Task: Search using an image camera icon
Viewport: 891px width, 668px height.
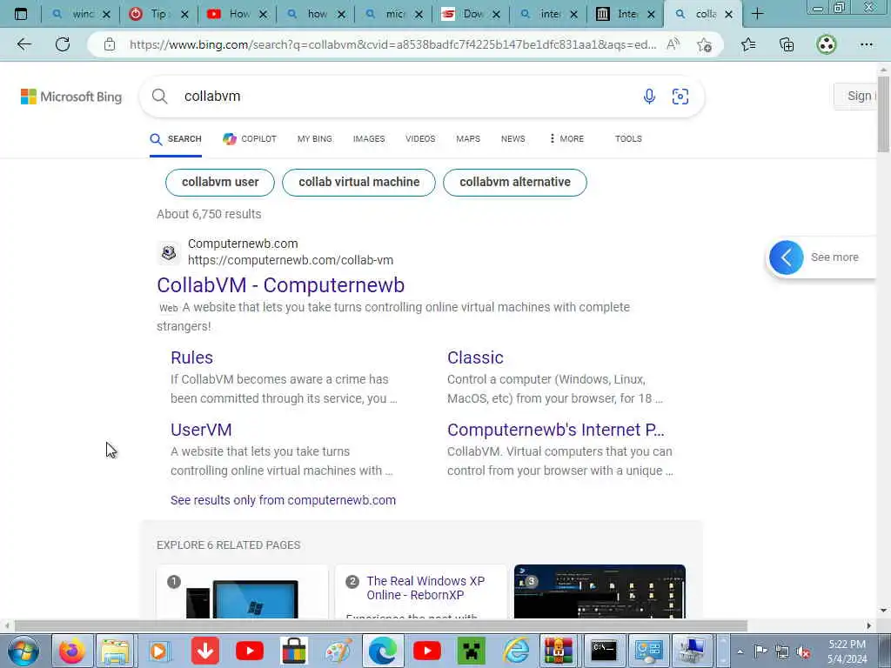Action: (x=680, y=97)
